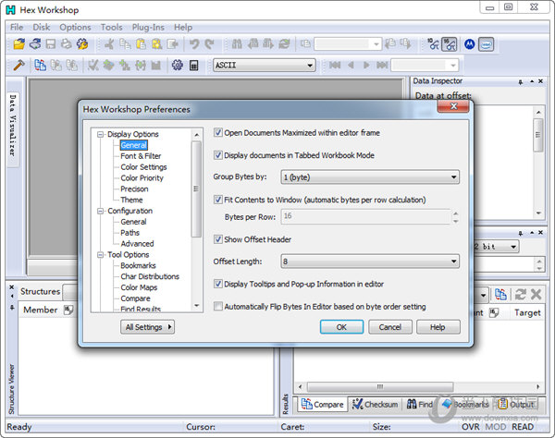Click the Find Previous binoculars icon

click(253, 44)
